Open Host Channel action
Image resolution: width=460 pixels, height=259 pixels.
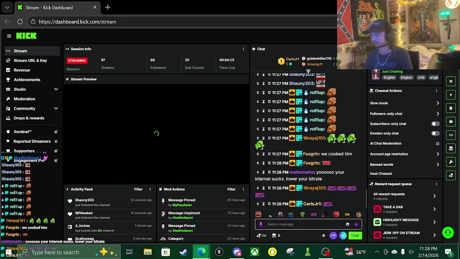381,174
